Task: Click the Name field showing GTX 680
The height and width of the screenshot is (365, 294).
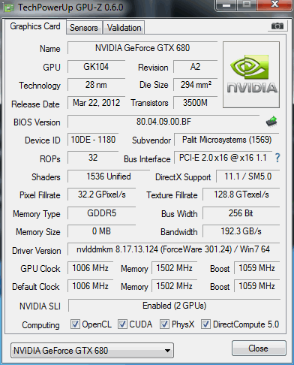Action: coord(142,48)
